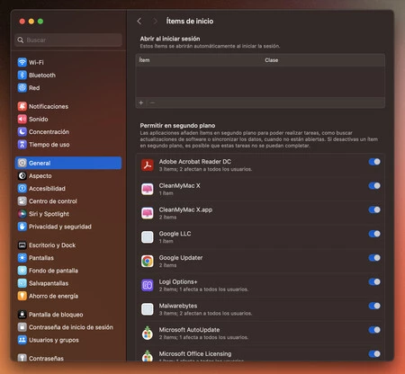Click the Microsoft Office Licensing label

point(195,353)
